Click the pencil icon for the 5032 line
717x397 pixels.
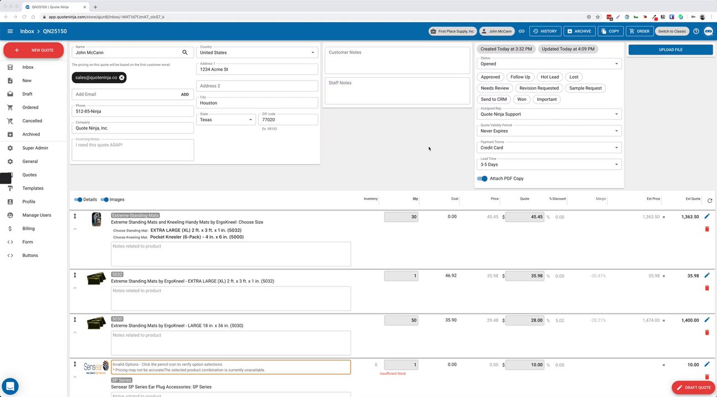(x=707, y=275)
